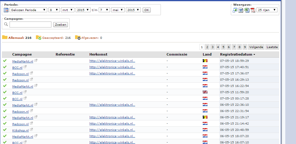Sort by Campagne column header
The image size is (296, 144).
click(22, 54)
